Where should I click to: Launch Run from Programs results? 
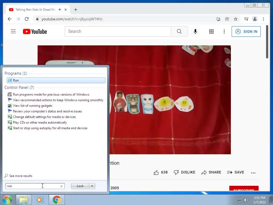coord(56,80)
